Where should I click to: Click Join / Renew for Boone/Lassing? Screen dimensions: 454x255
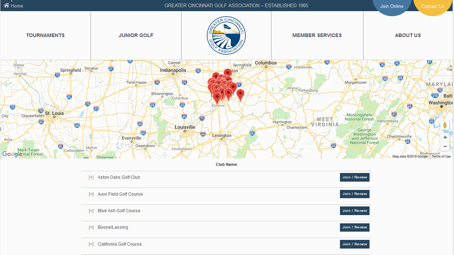[x=355, y=227]
